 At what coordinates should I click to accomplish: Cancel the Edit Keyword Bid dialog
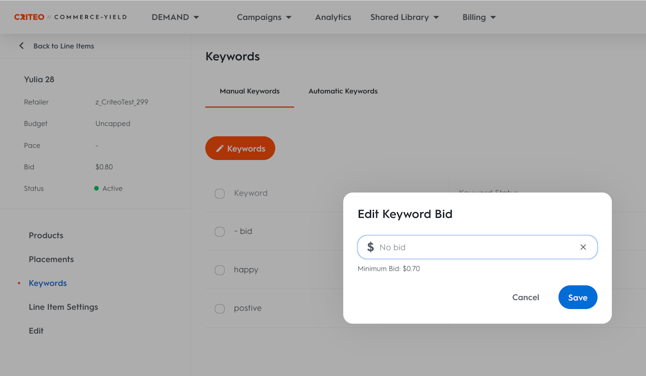(x=525, y=297)
